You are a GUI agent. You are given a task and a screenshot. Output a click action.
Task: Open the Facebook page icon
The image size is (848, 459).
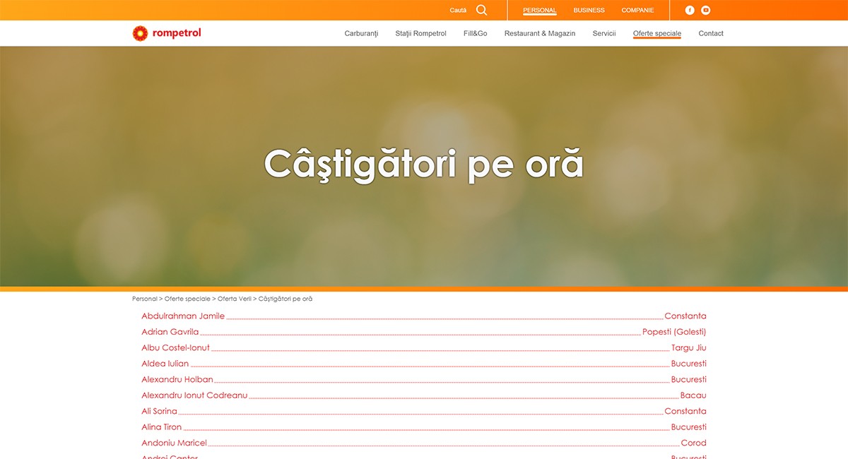[x=690, y=10]
